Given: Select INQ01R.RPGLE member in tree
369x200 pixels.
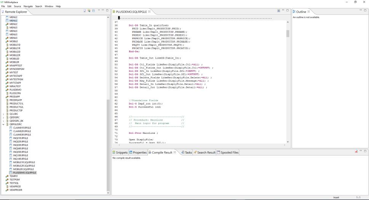Looking at the screenshot, I should [x=21, y=138].
